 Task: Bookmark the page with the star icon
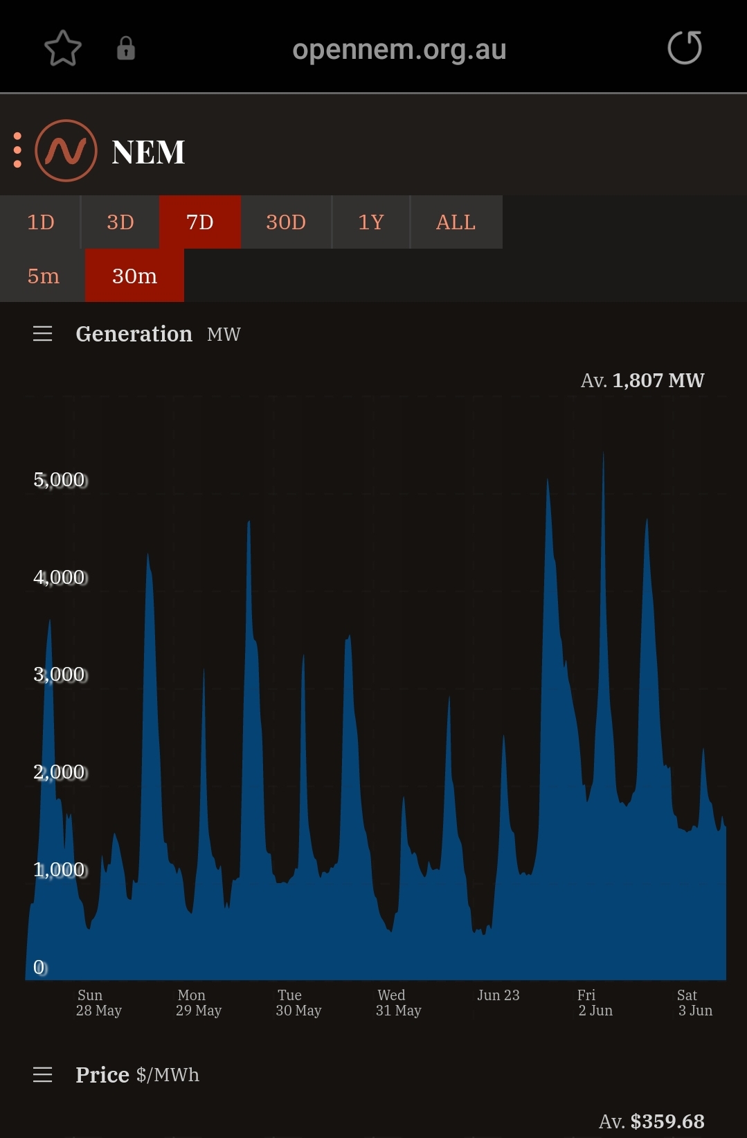tap(63, 48)
